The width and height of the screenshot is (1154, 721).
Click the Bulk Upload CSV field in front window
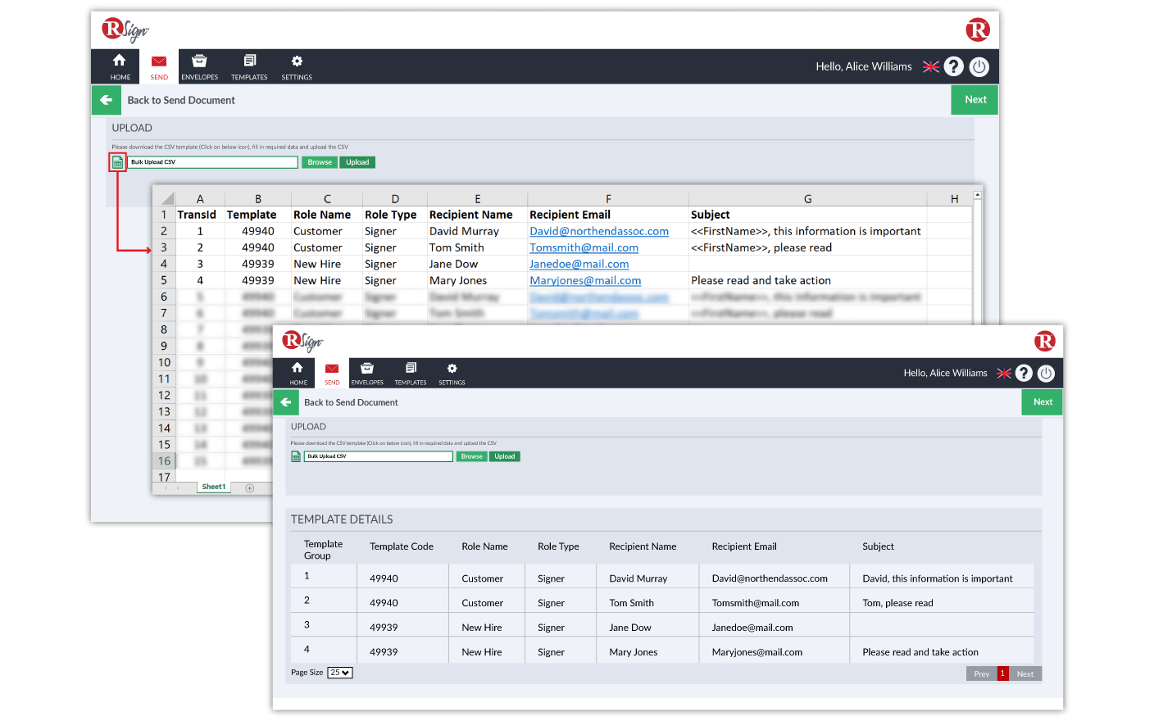[378, 456]
